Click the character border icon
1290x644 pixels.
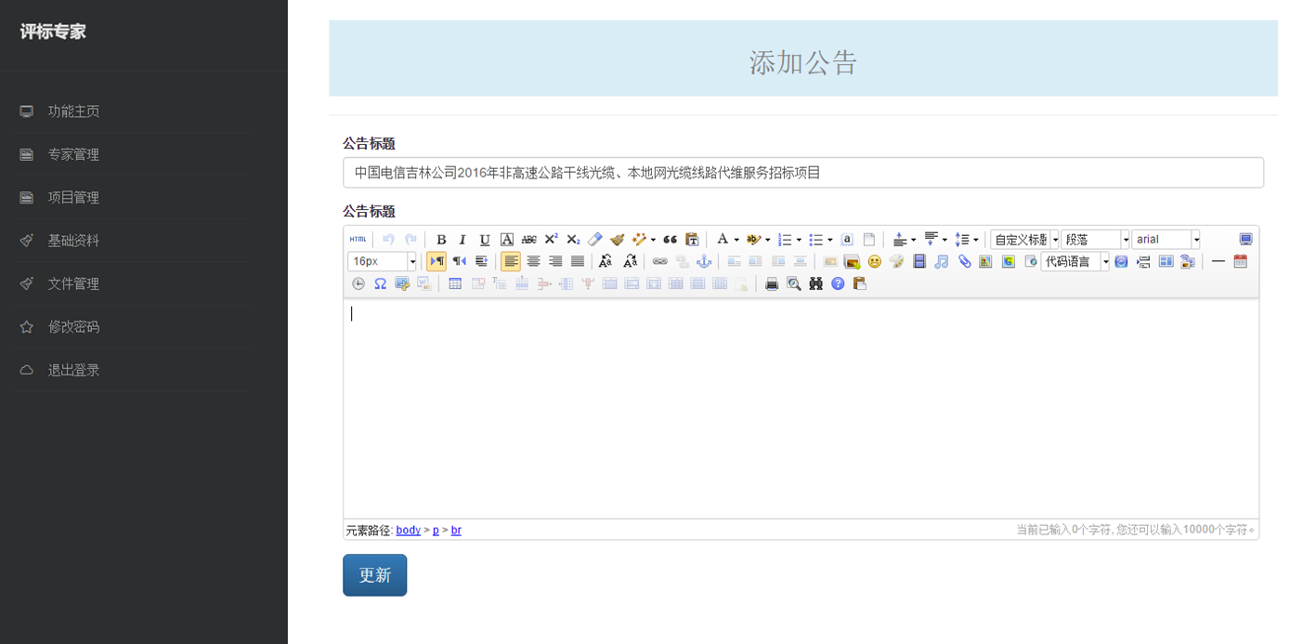(x=506, y=239)
